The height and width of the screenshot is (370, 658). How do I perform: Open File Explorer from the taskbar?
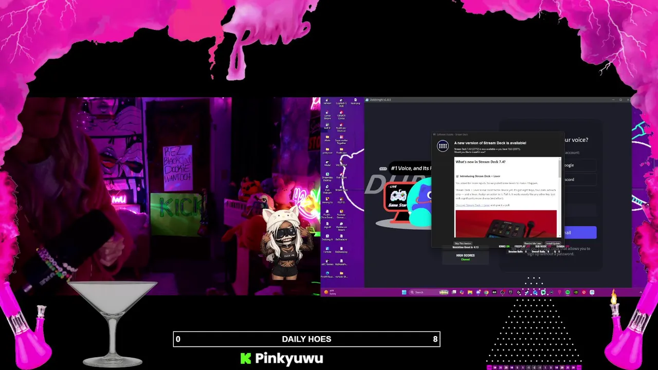coord(470,292)
